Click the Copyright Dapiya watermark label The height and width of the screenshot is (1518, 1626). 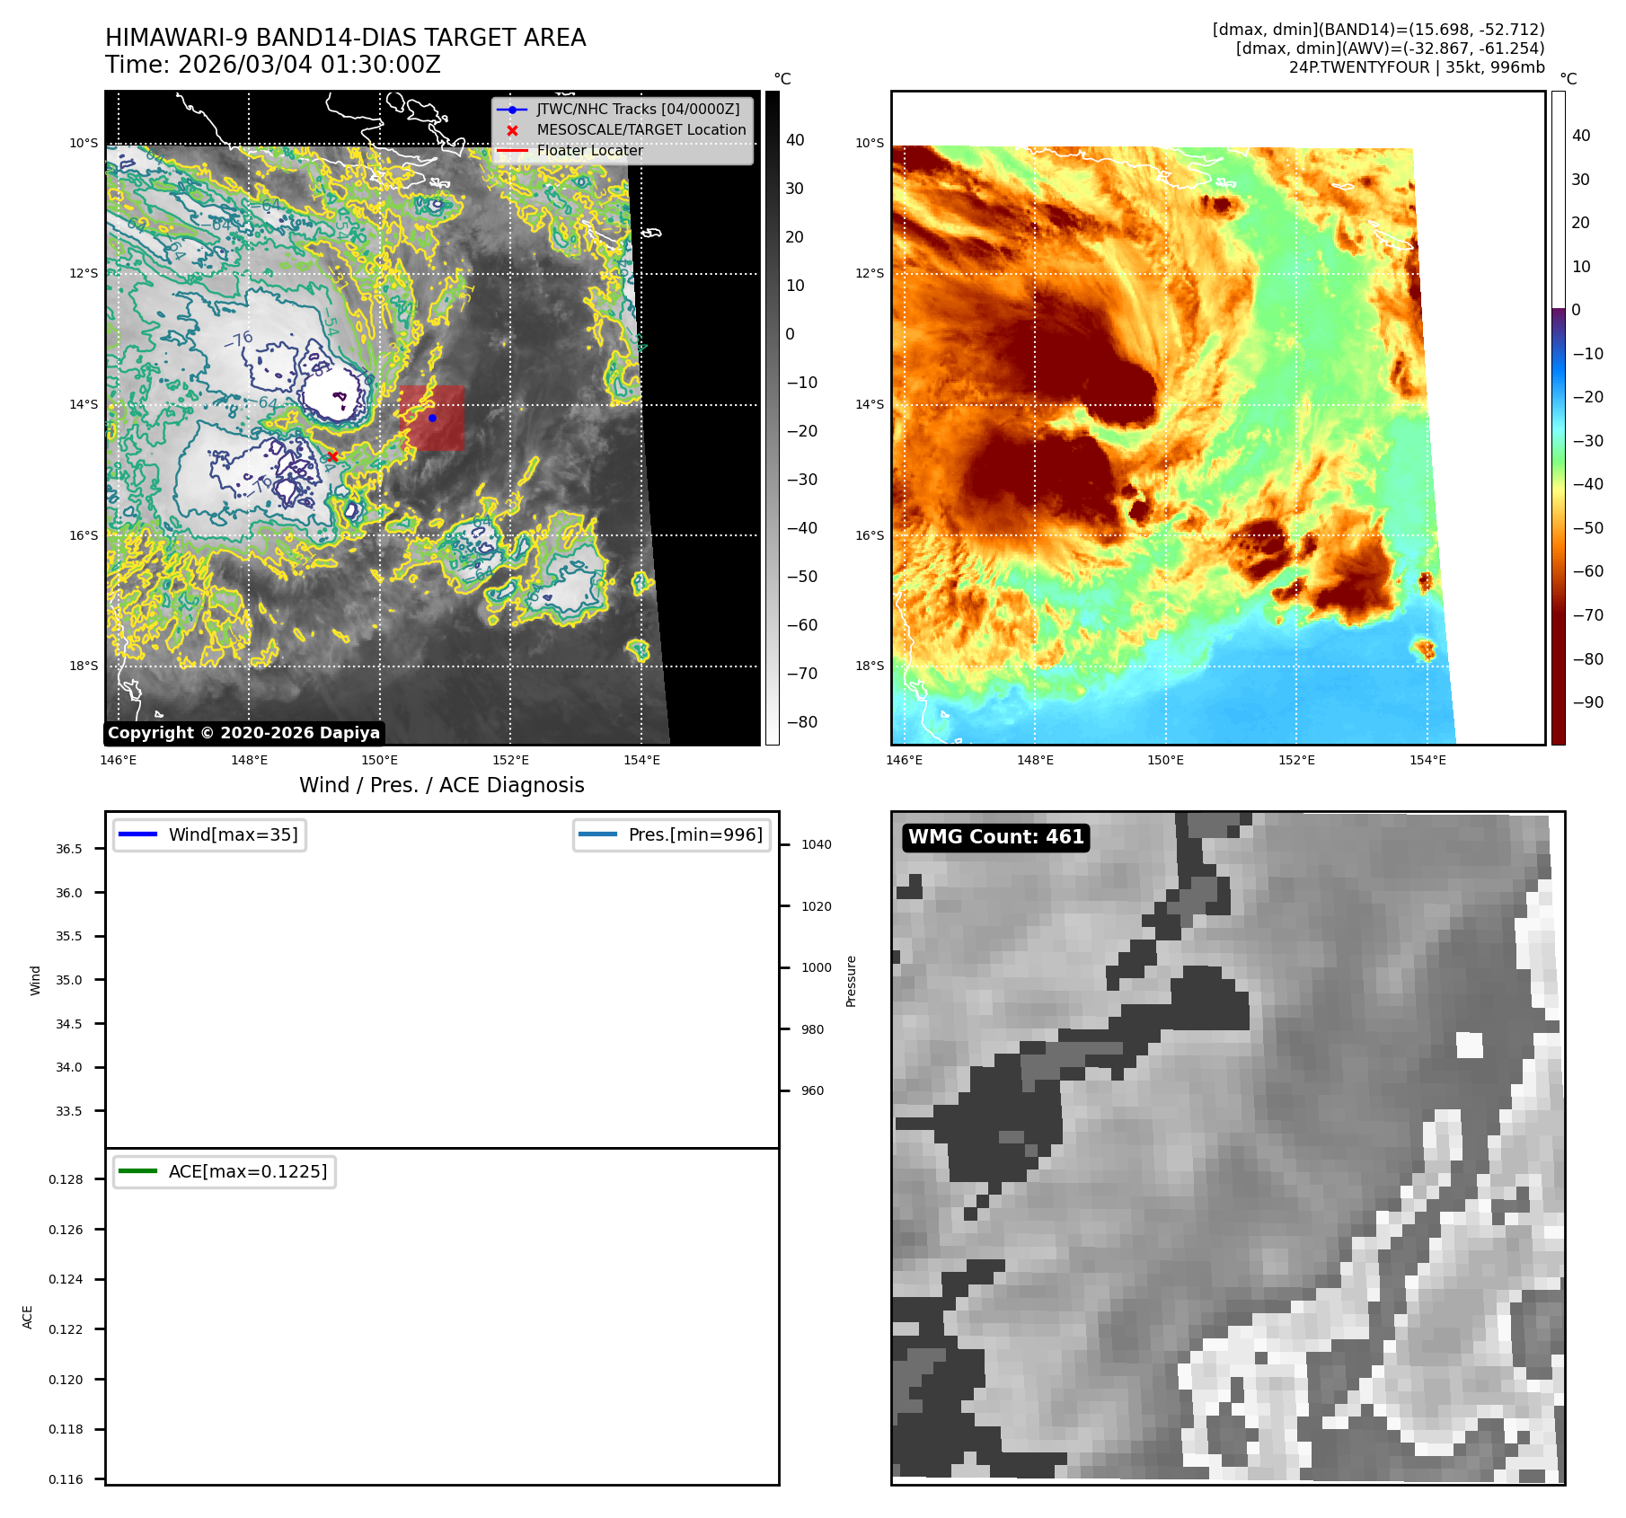(x=243, y=733)
